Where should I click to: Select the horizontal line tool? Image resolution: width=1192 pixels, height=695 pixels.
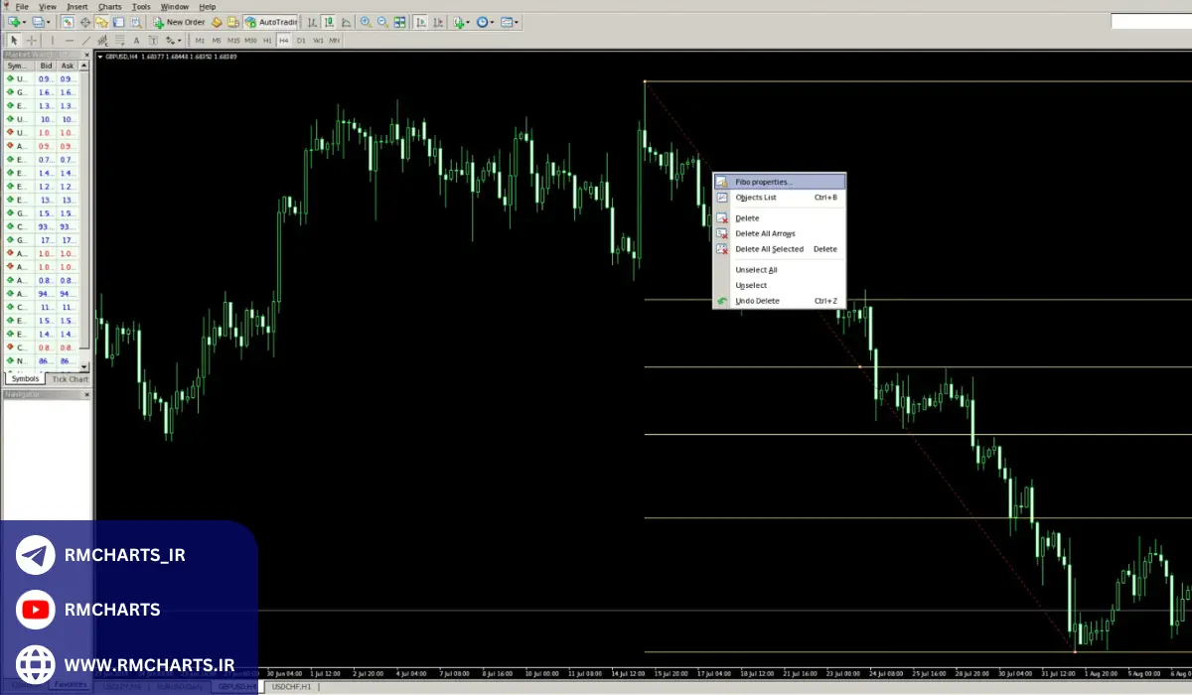69,41
